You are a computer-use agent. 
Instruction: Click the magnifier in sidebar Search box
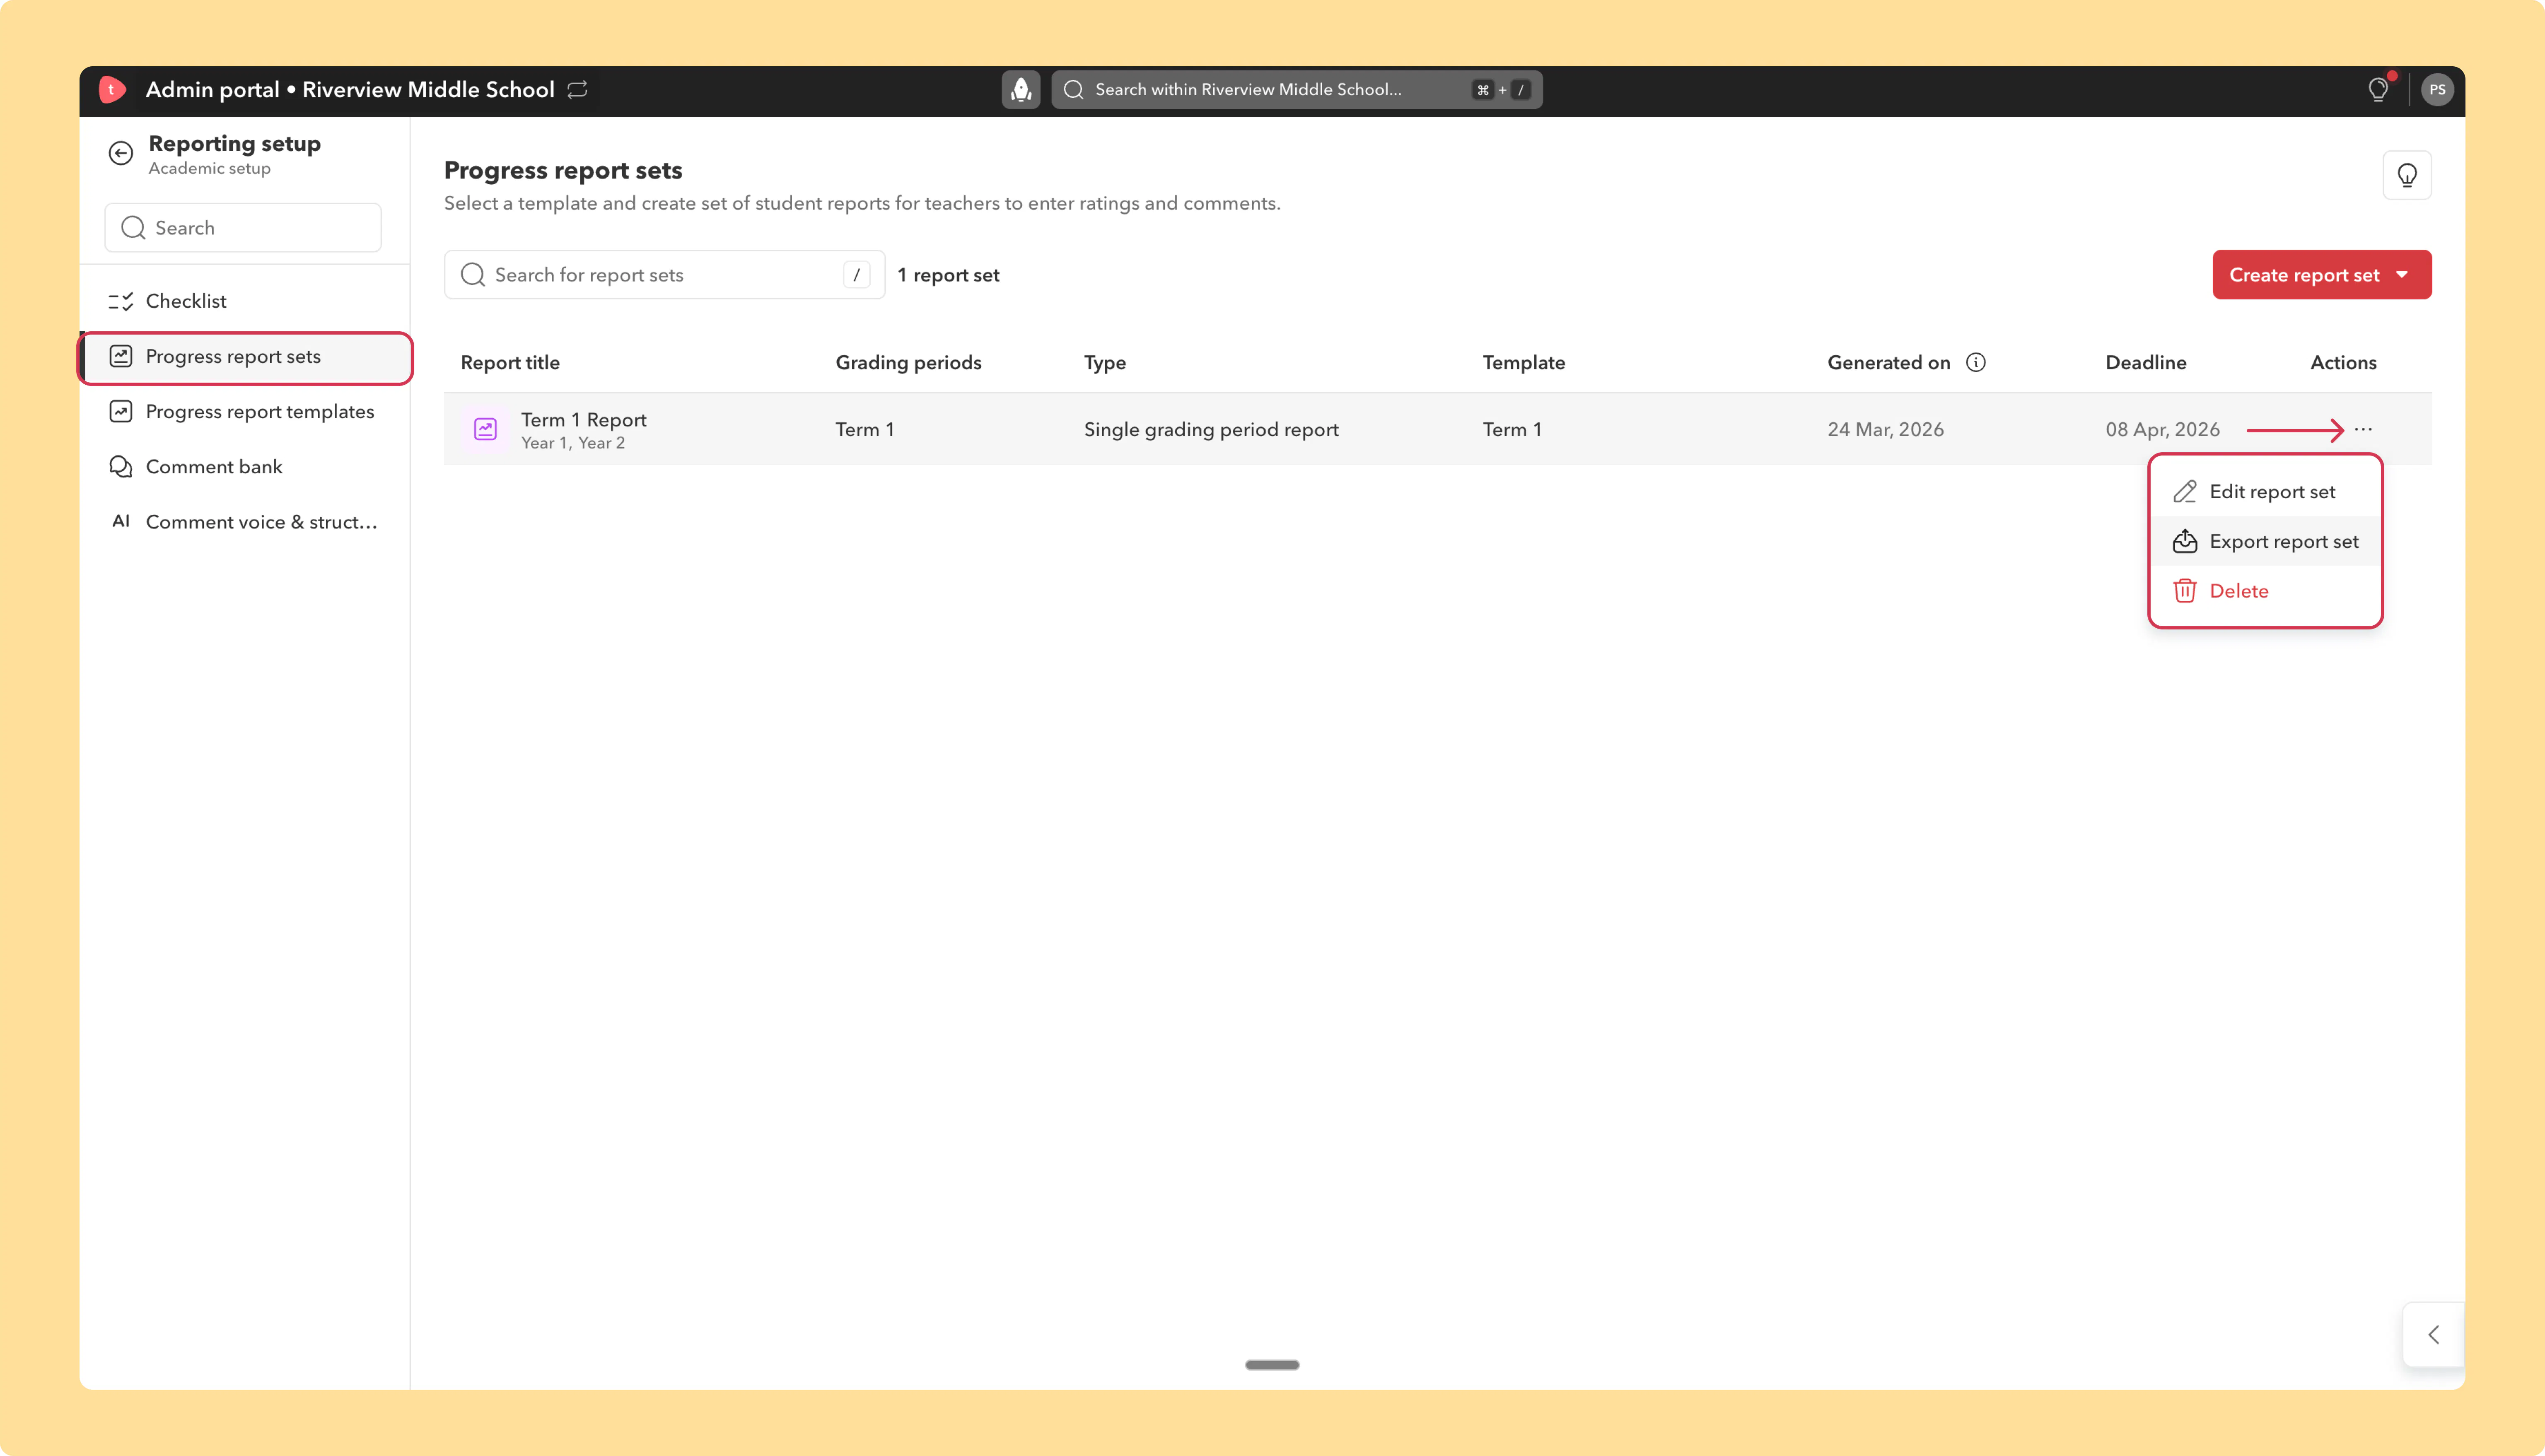pyautogui.click(x=133, y=228)
